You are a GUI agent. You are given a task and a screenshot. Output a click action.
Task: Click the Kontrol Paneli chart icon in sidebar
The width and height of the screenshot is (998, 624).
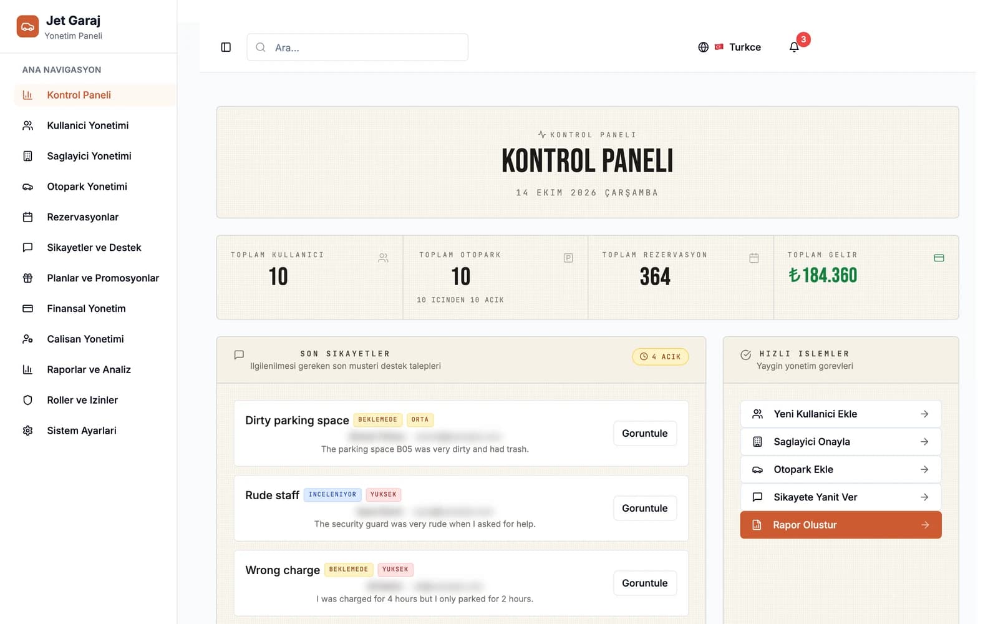point(27,95)
